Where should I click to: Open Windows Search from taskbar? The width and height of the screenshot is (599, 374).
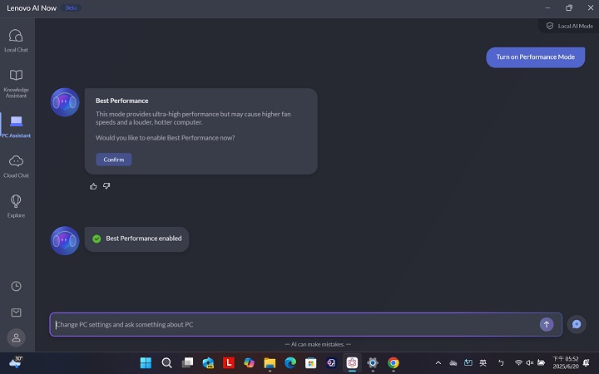[x=166, y=363]
